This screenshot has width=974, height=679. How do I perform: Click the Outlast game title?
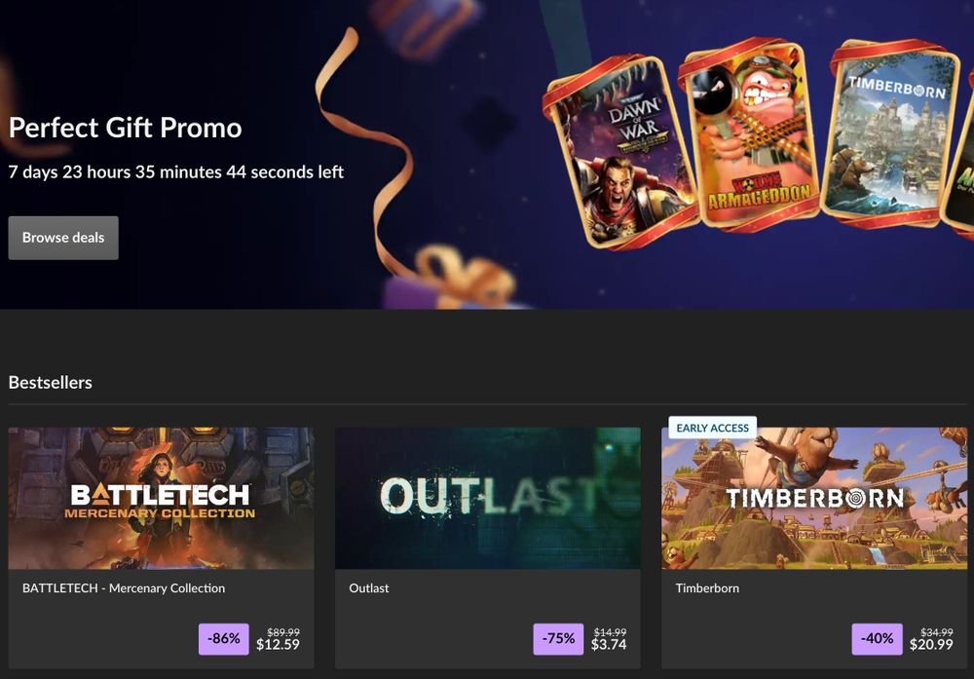369,587
